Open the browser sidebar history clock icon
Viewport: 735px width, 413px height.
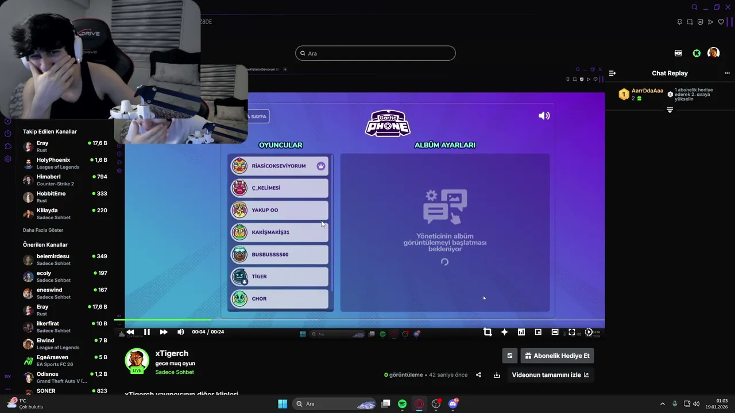click(x=8, y=134)
